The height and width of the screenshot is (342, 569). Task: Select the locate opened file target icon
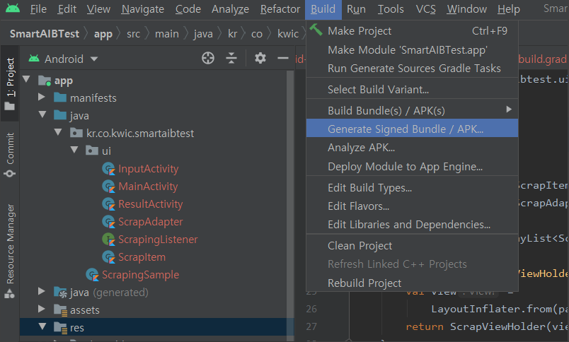click(208, 58)
